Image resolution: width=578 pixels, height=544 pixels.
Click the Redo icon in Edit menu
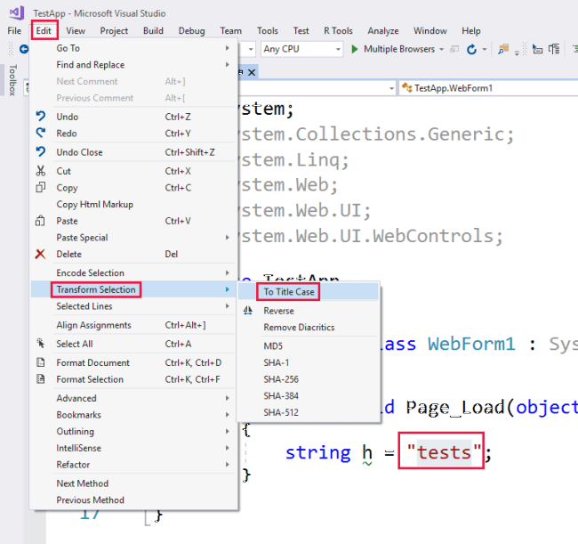click(41, 134)
